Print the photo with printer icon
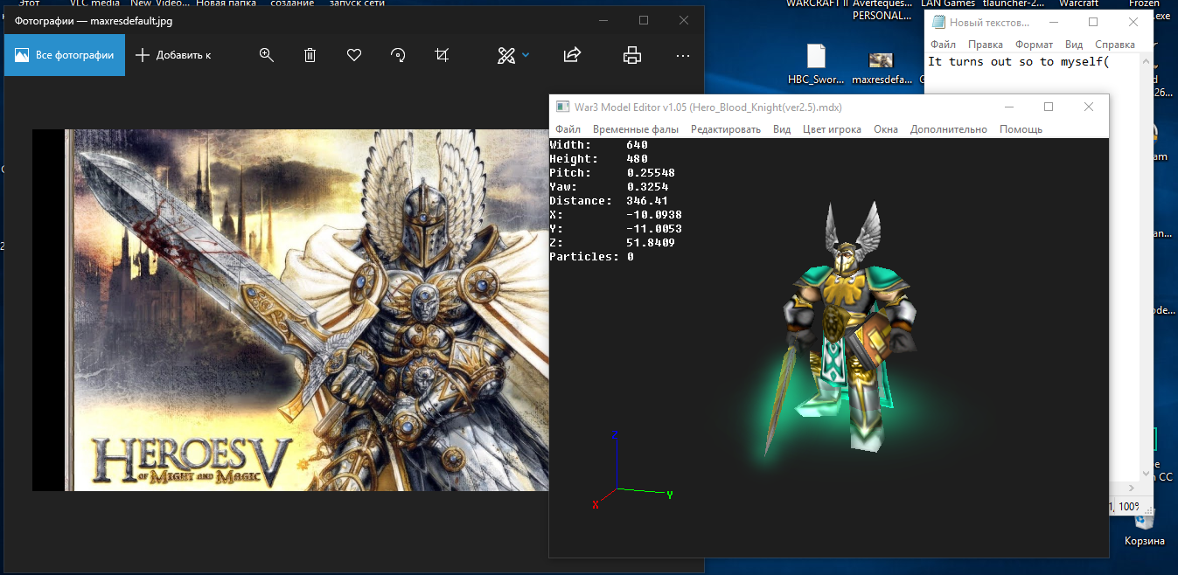Viewport: 1178px width, 575px height. point(631,55)
